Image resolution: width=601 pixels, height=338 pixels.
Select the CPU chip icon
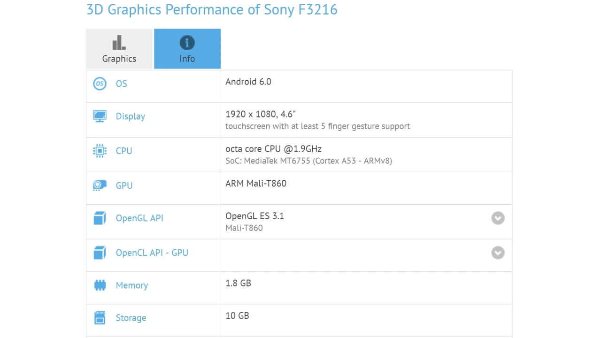tap(99, 151)
